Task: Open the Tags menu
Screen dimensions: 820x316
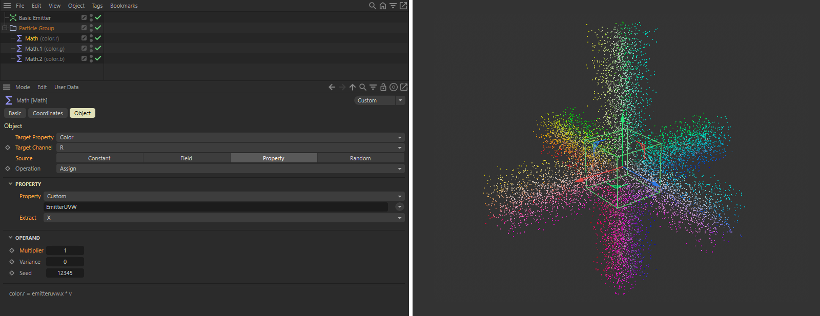Action: (97, 6)
